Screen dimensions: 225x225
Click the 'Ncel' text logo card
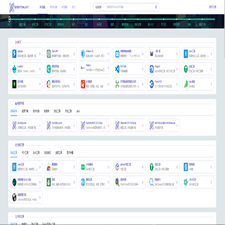coord(95,67)
